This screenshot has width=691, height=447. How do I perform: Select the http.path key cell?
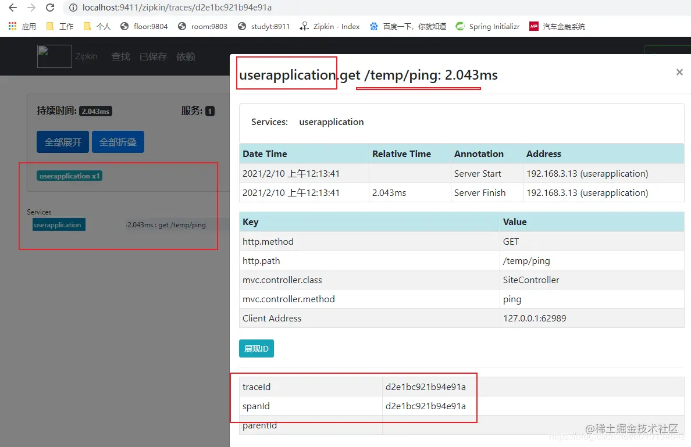369,261
